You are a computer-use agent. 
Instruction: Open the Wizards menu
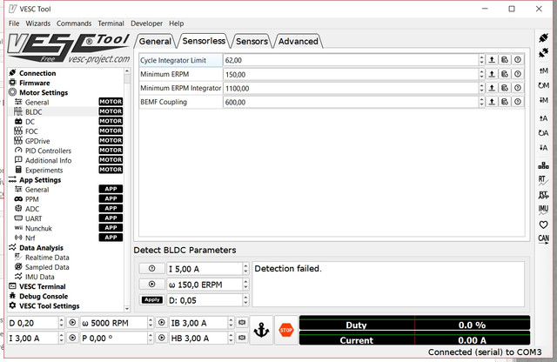pyautogui.click(x=38, y=23)
